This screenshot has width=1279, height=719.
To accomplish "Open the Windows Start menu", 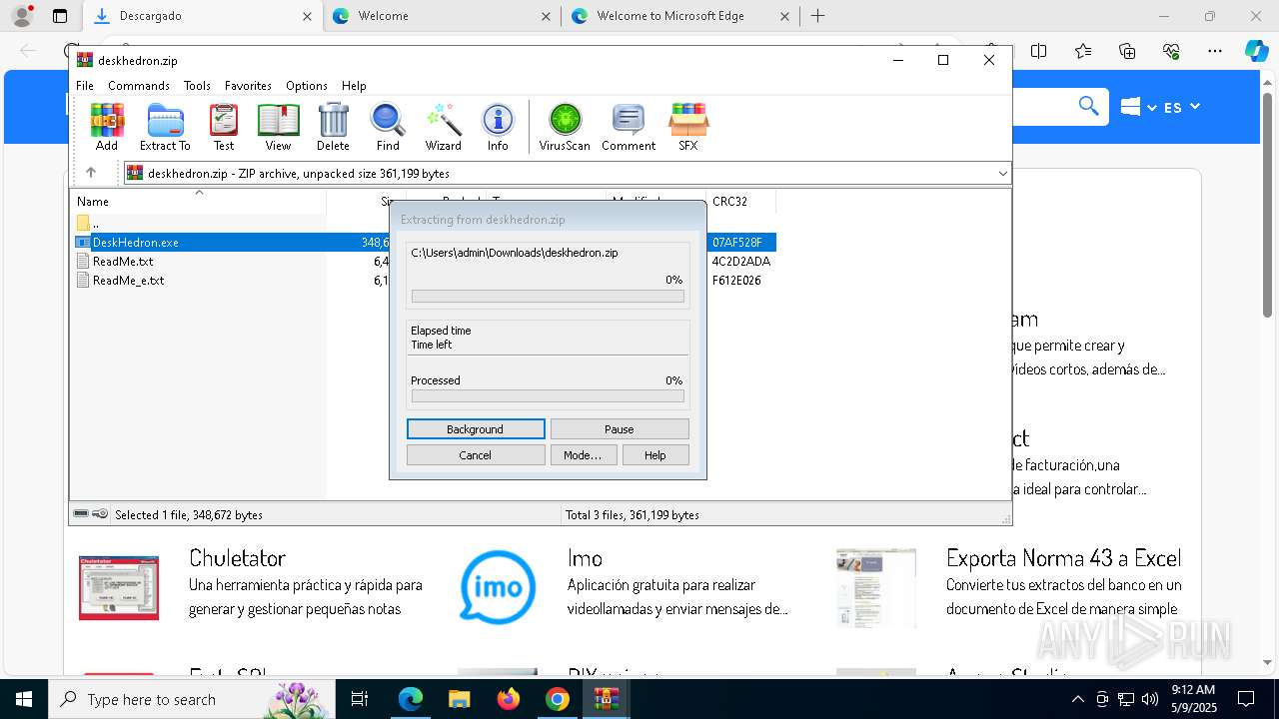I will click(24, 699).
